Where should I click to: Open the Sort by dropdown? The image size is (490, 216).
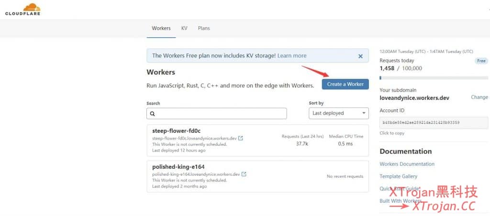[x=338, y=113]
